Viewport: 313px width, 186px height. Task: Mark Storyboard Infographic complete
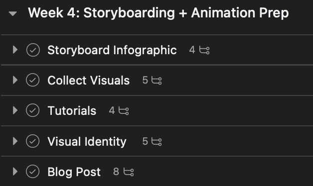coord(33,50)
